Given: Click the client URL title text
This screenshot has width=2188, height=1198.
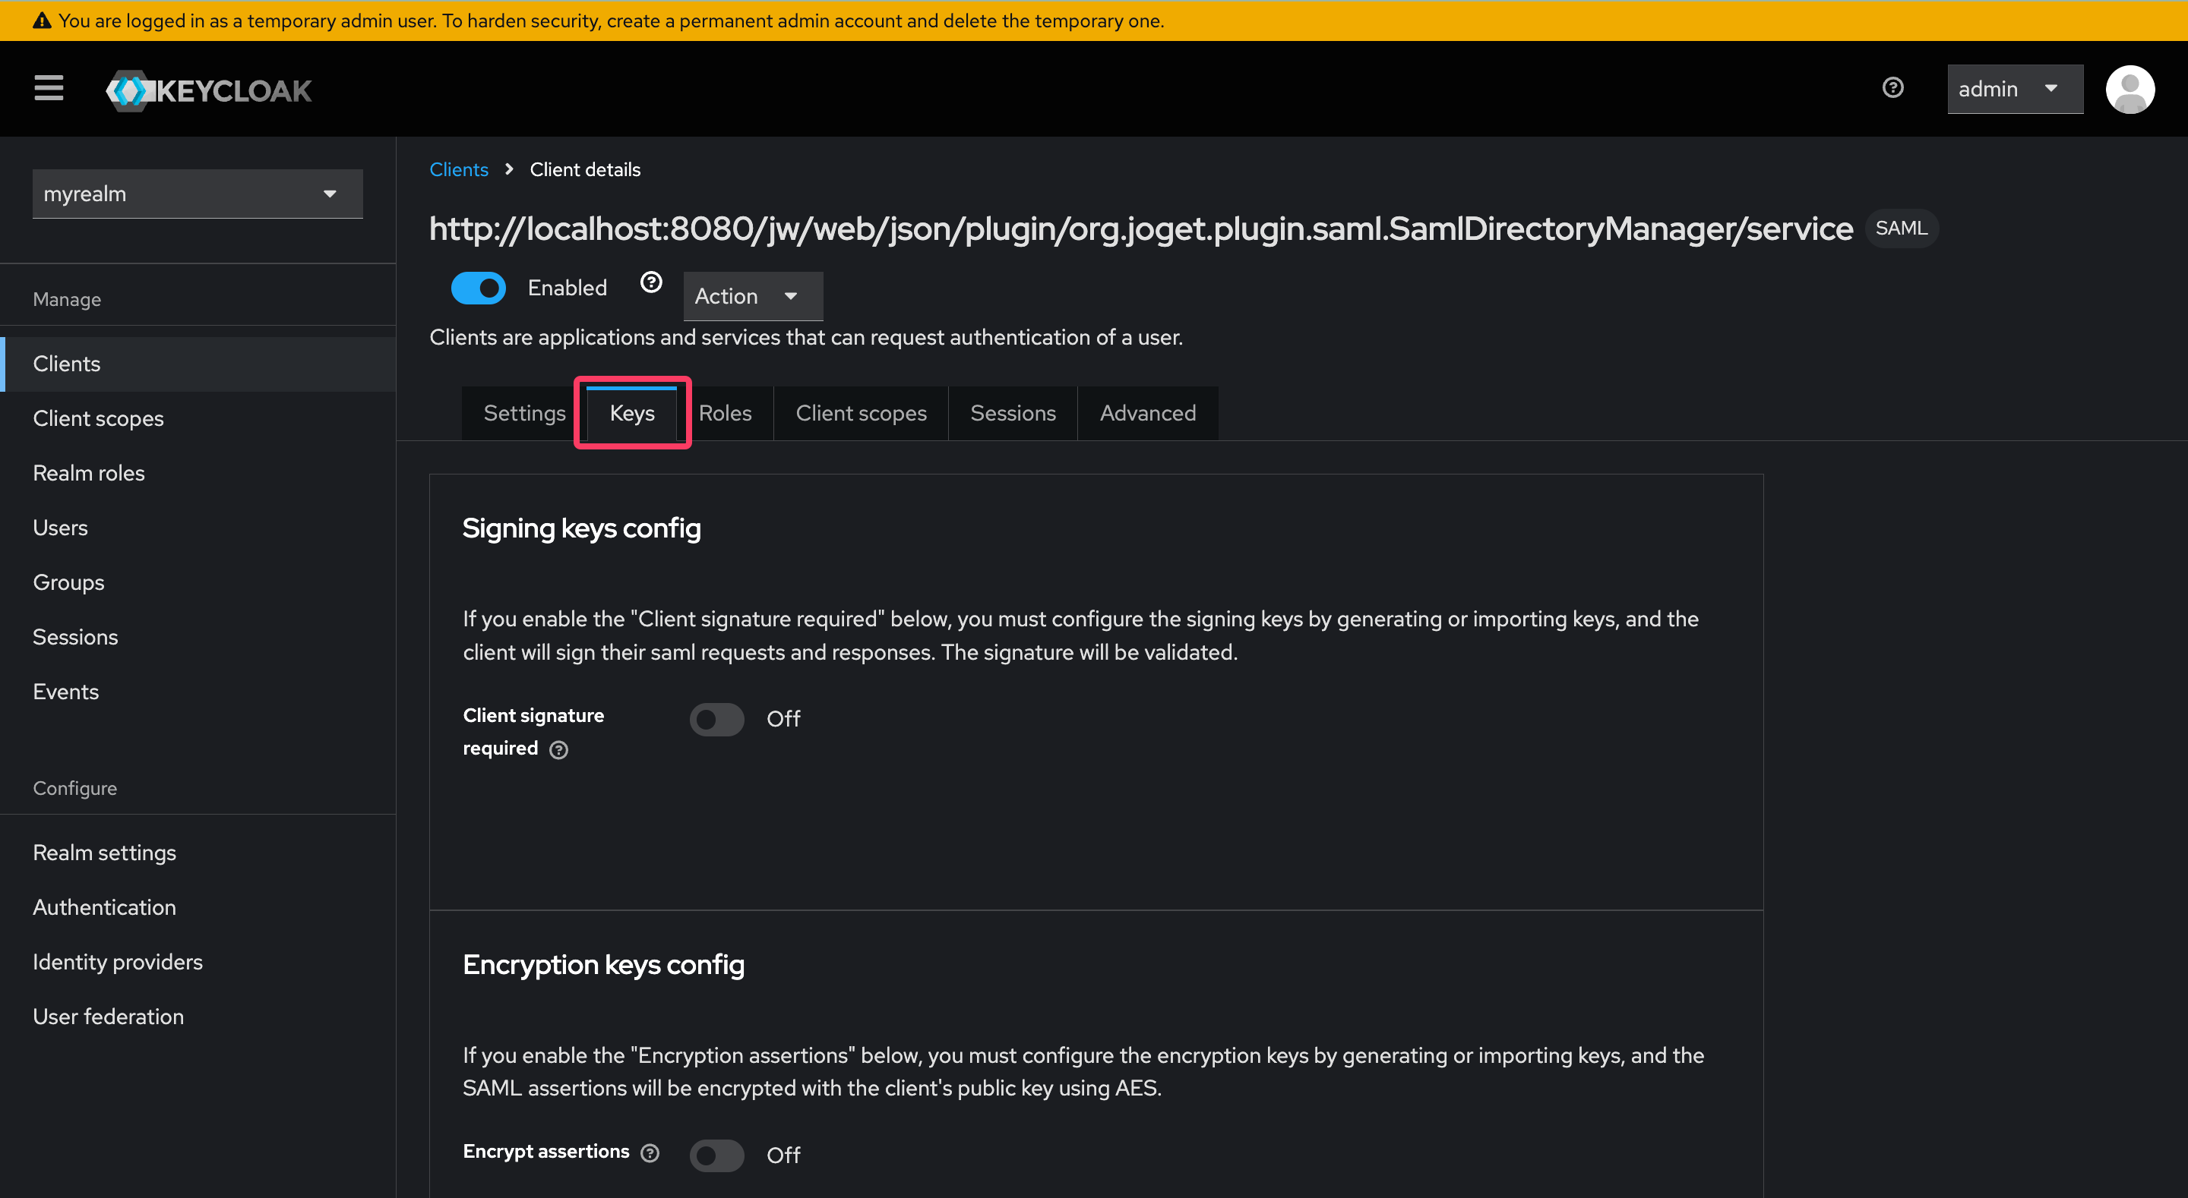Looking at the screenshot, I should 1140,229.
